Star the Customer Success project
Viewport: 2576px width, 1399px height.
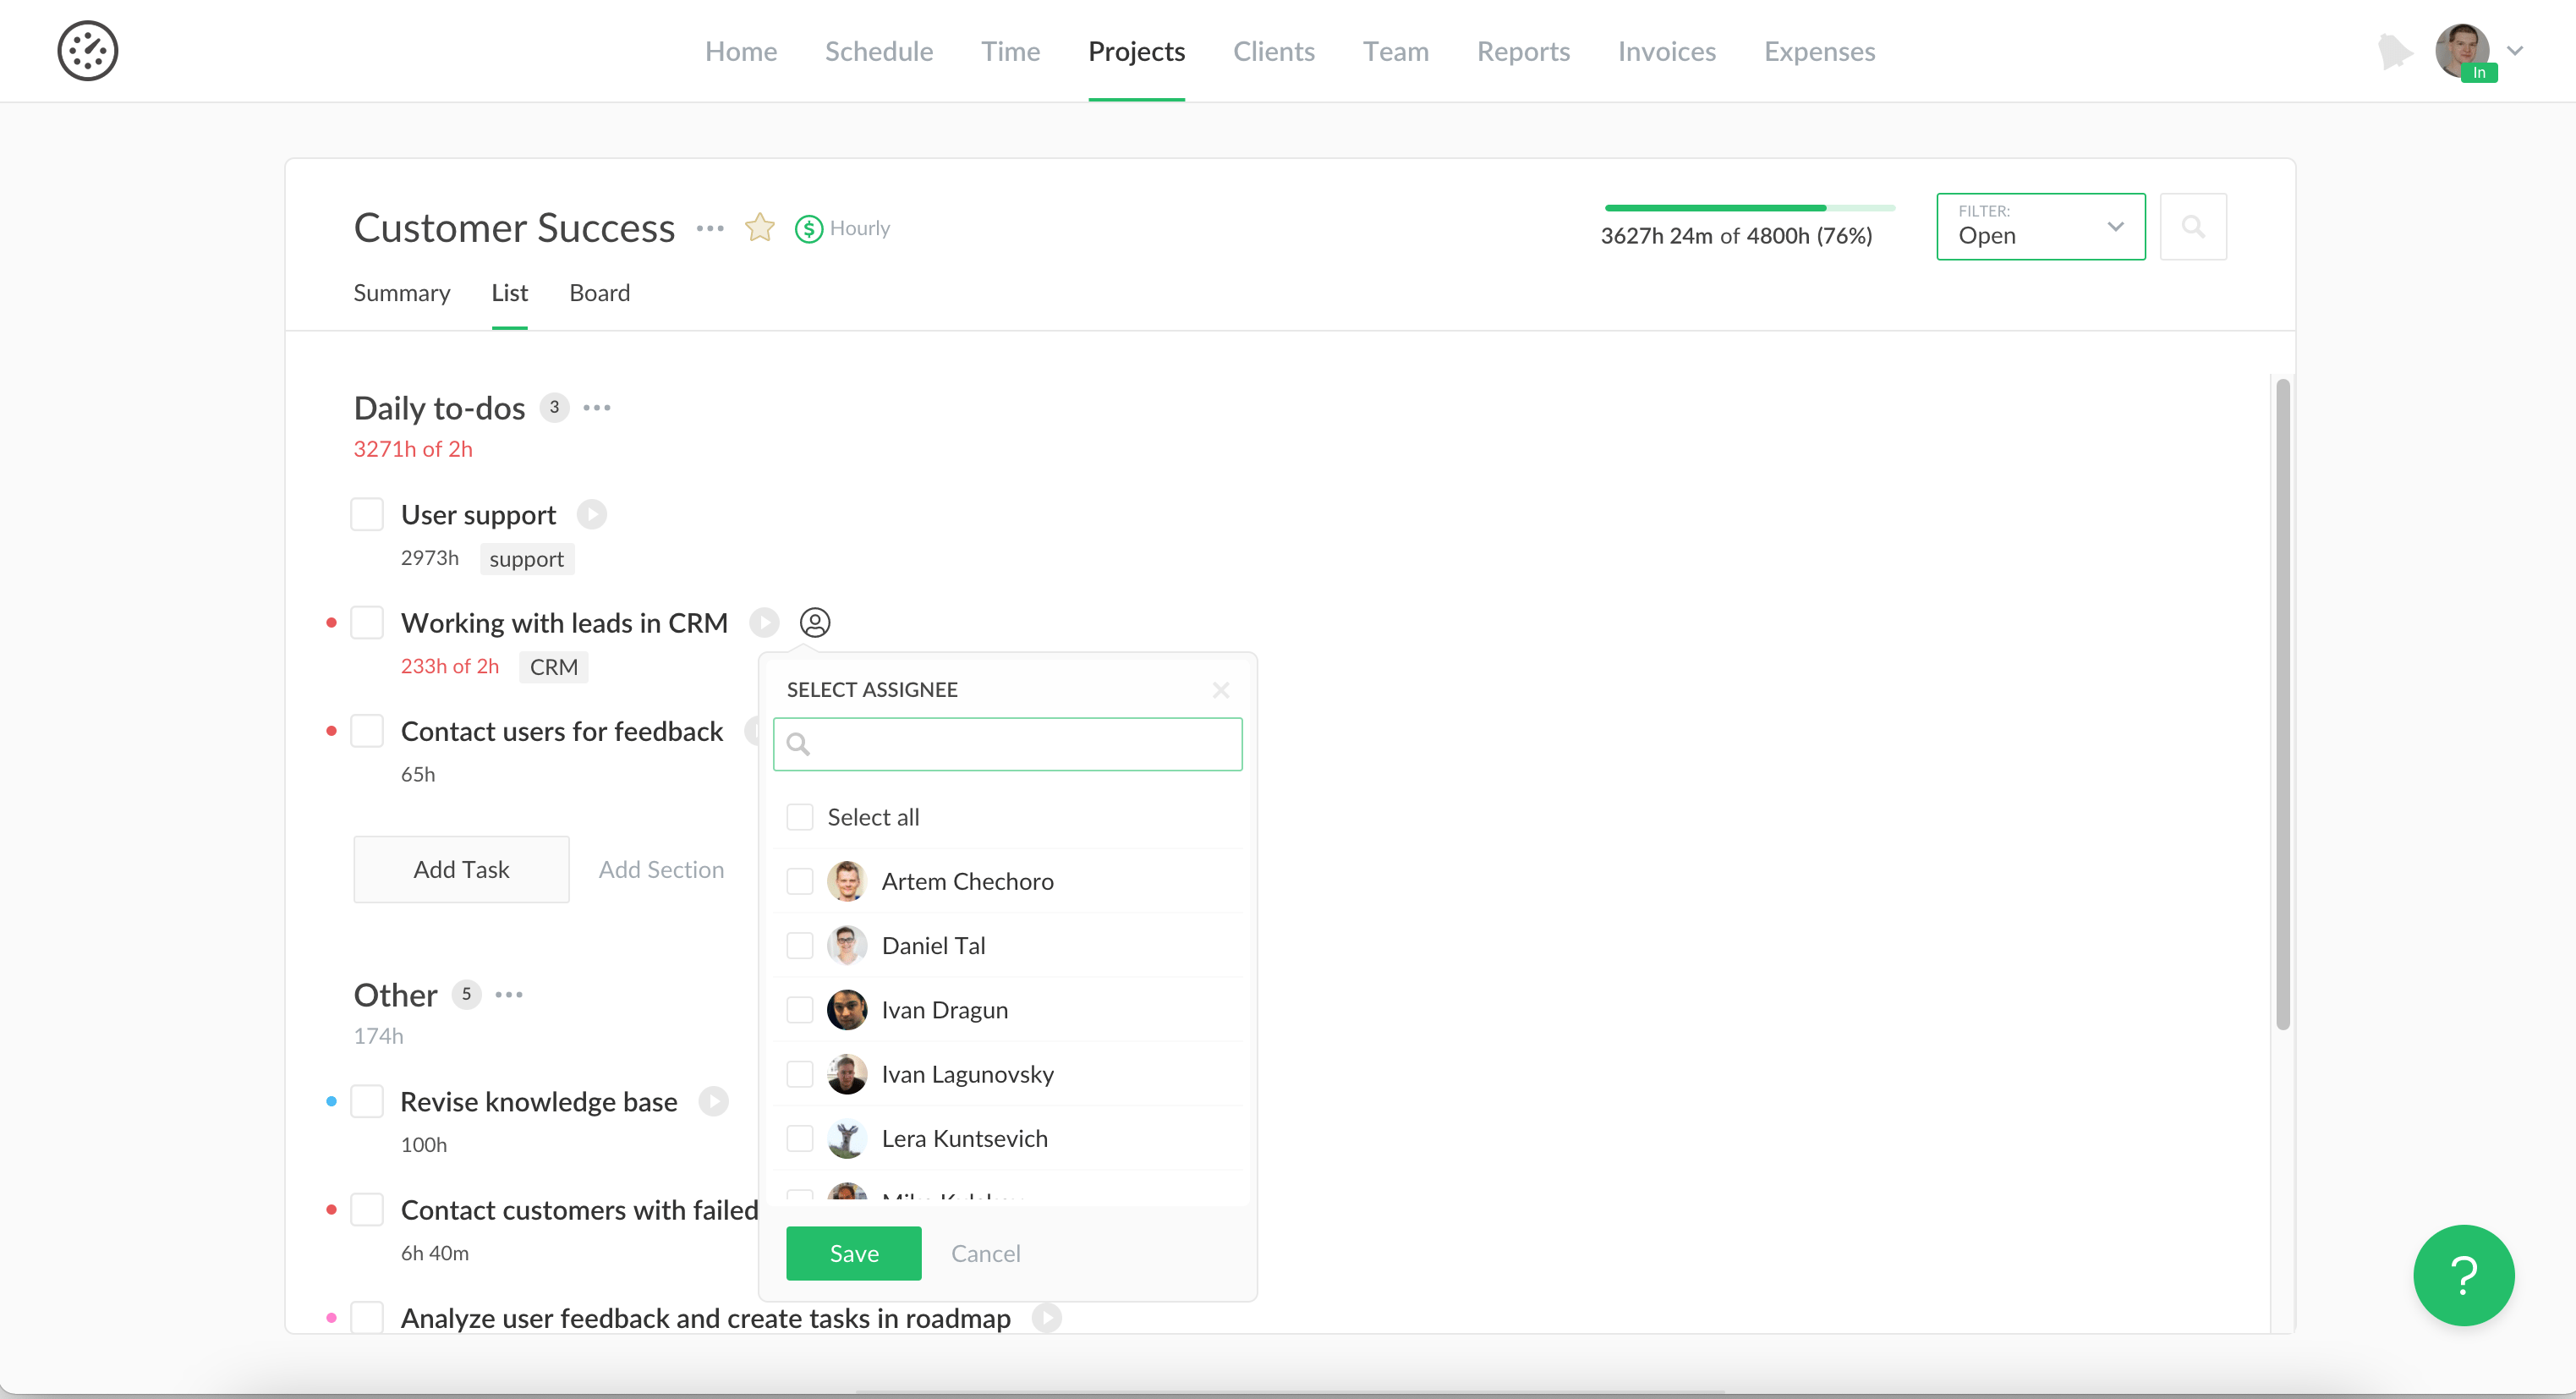pos(759,228)
